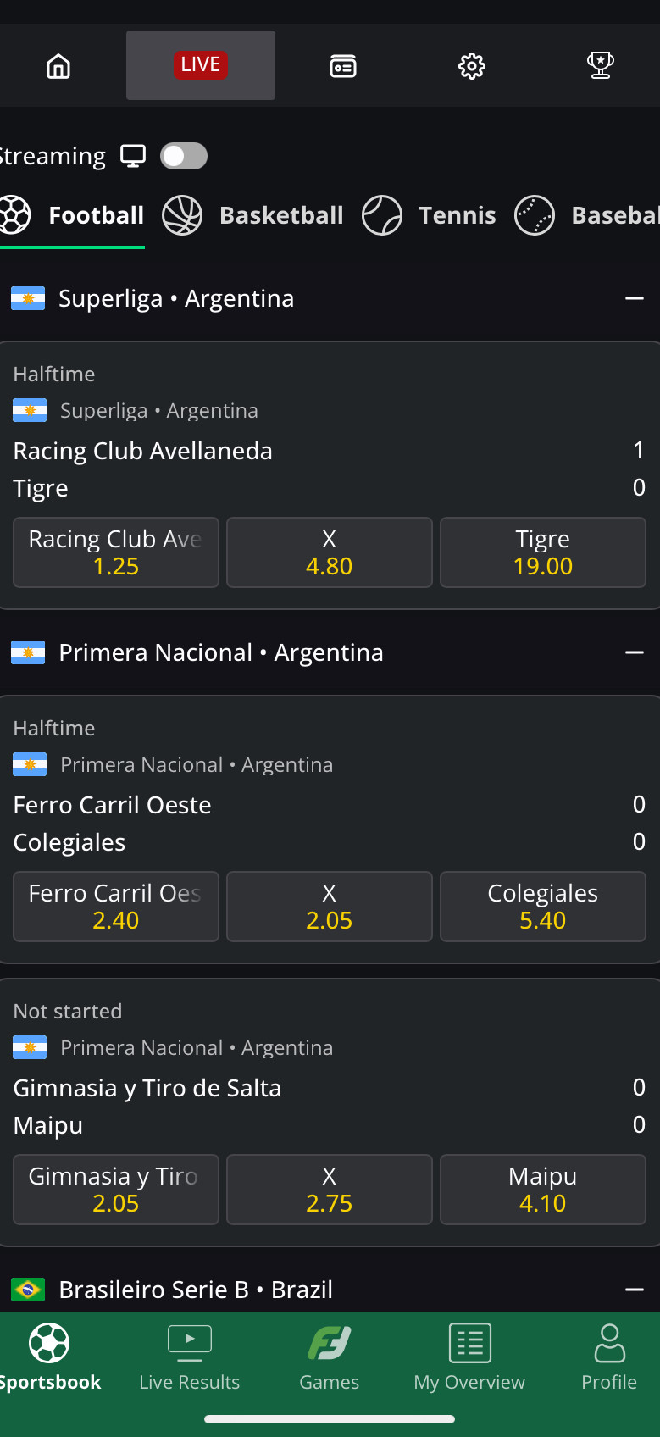The width and height of the screenshot is (660, 1437).
Task: Bet on Tigre at 19.00
Action: coord(543,552)
